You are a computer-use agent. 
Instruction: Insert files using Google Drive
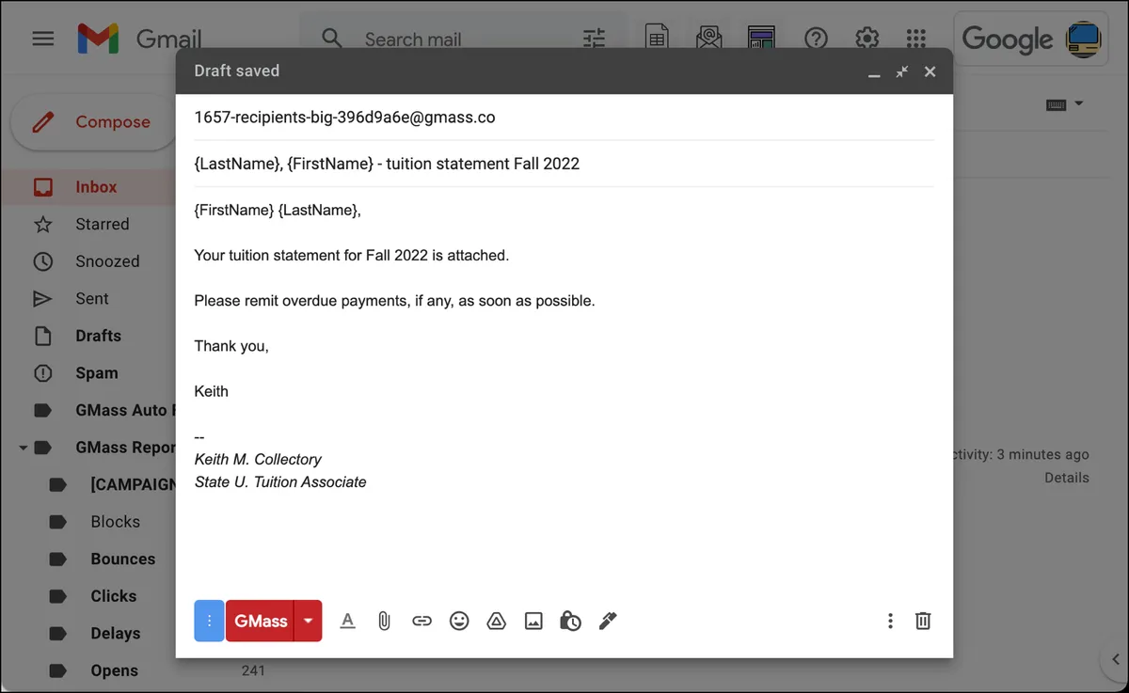(496, 621)
